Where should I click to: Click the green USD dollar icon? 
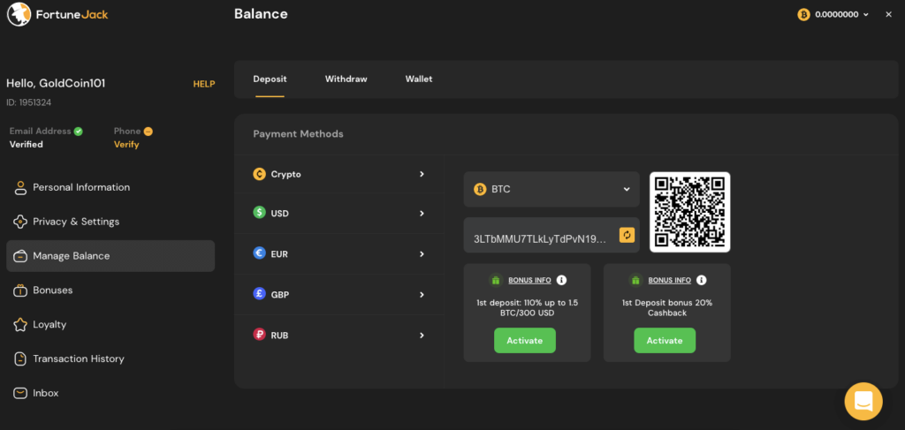(260, 213)
